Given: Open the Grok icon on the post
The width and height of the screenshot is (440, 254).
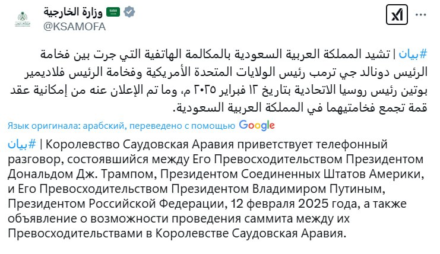Looking at the screenshot, I should [395, 16].
